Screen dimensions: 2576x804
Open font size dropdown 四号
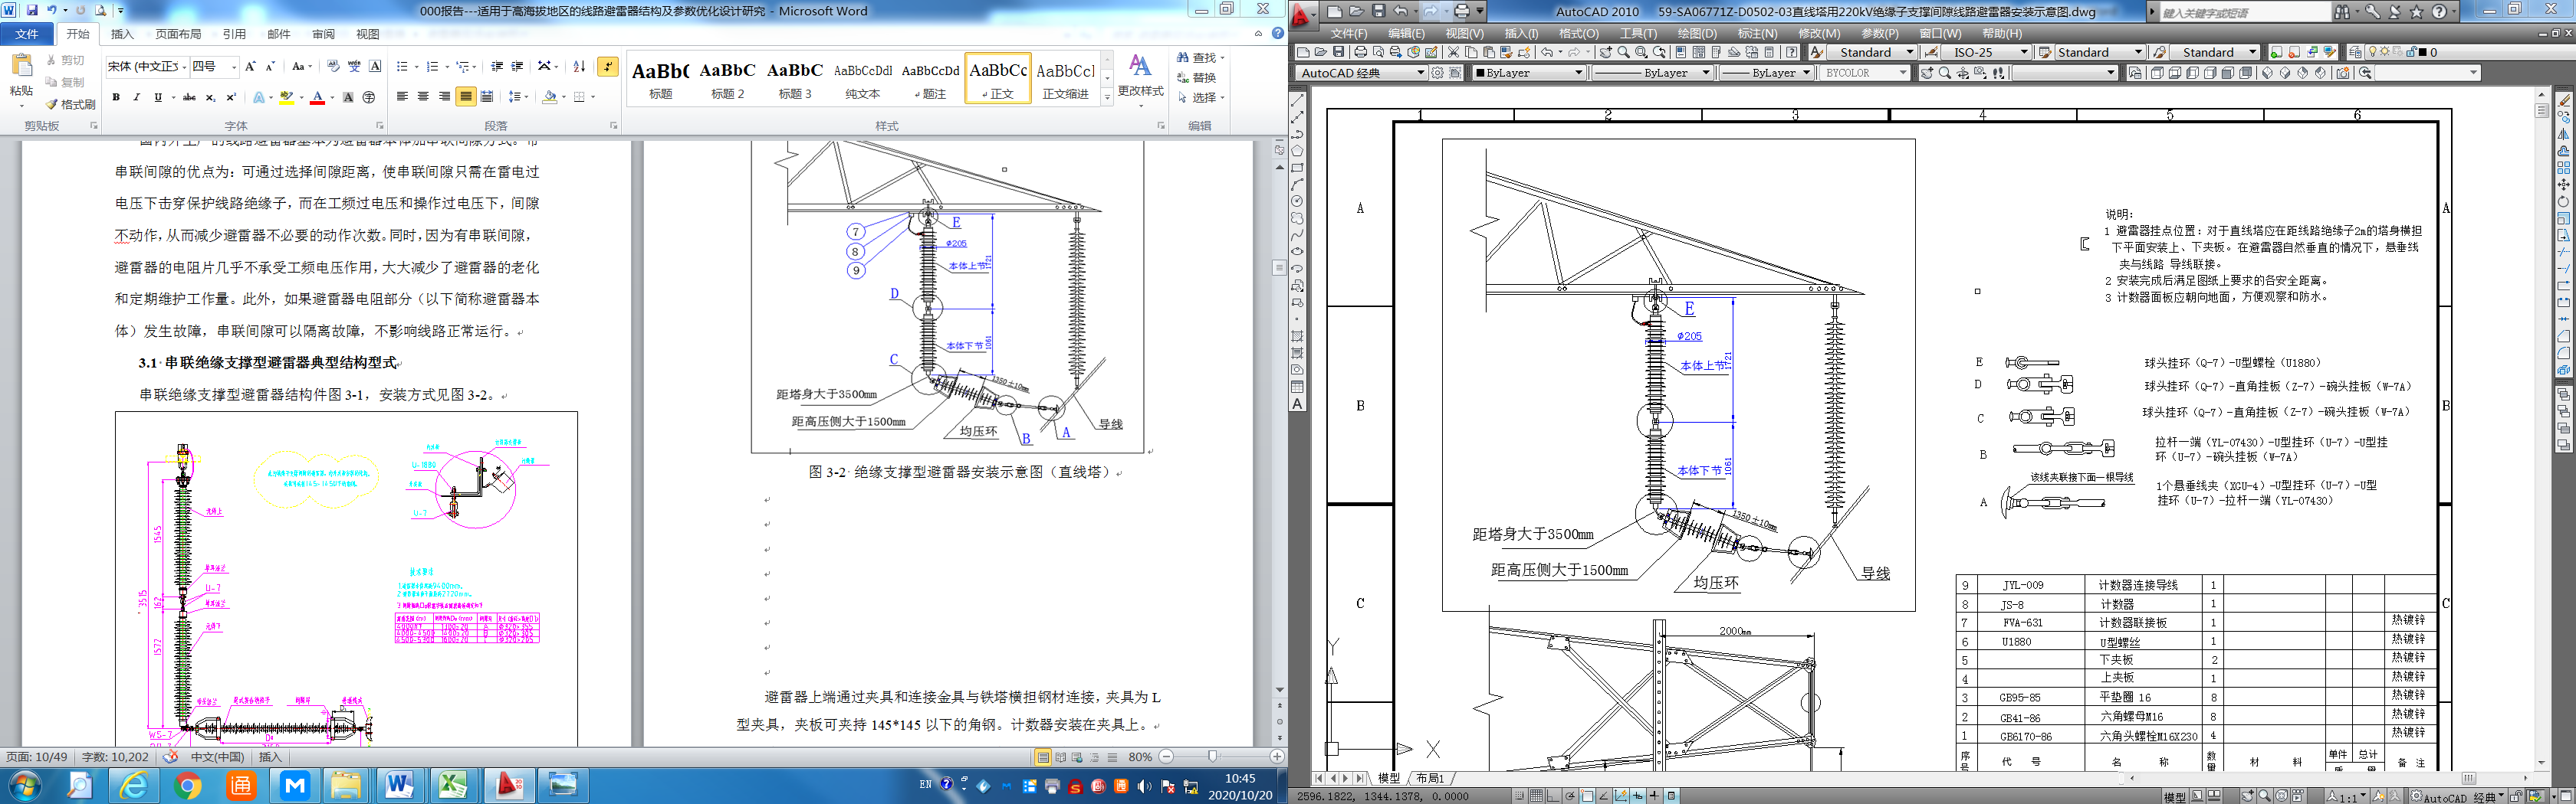pos(234,67)
